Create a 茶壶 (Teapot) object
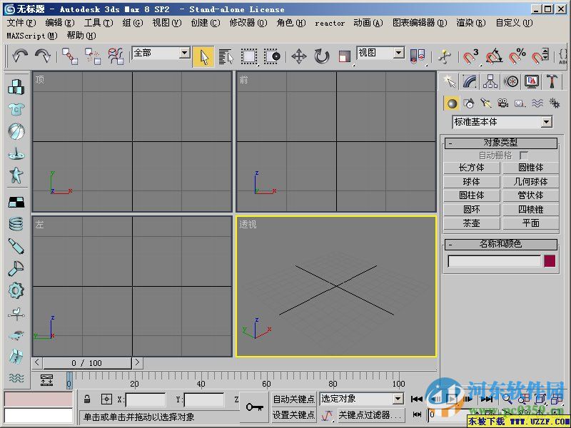The width and height of the screenshot is (571, 428). (472, 223)
